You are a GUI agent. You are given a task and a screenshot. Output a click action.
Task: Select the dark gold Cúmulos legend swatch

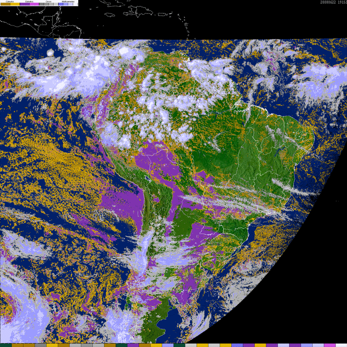[x=5, y=4]
